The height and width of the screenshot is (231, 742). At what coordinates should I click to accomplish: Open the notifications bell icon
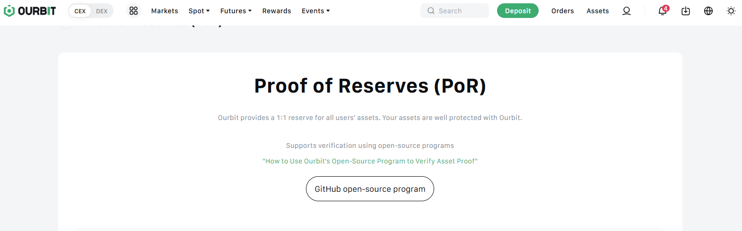pos(663,11)
